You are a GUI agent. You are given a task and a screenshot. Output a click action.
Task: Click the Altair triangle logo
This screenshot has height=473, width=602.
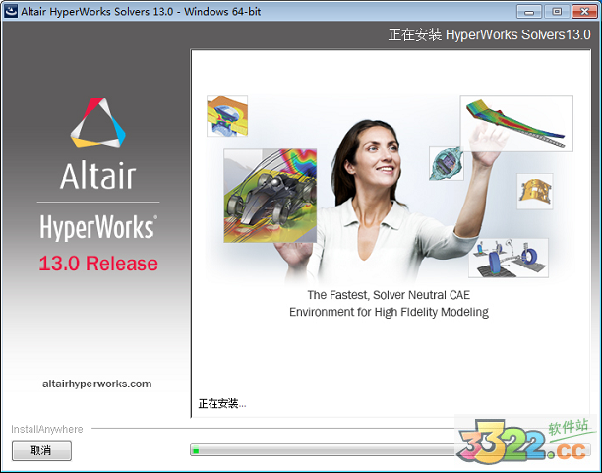(98, 123)
